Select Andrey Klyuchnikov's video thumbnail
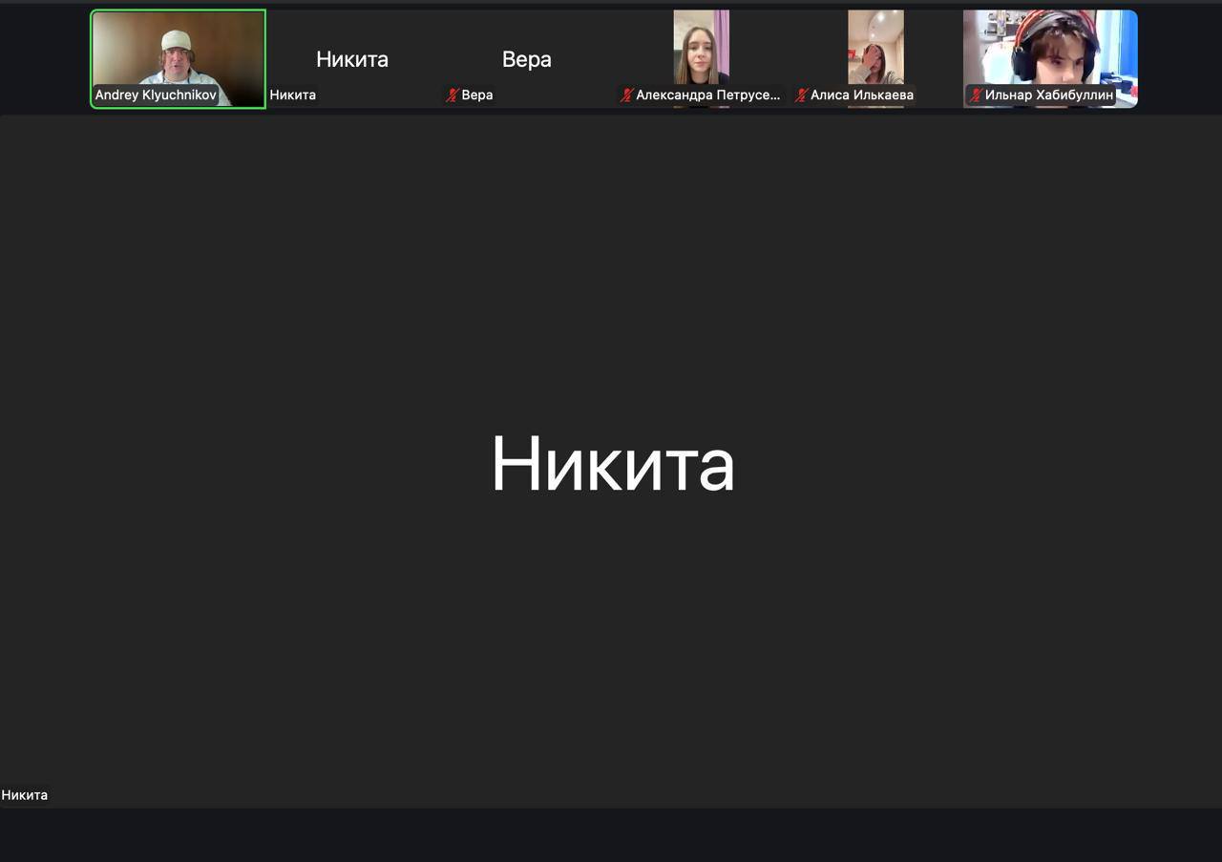 [178, 53]
